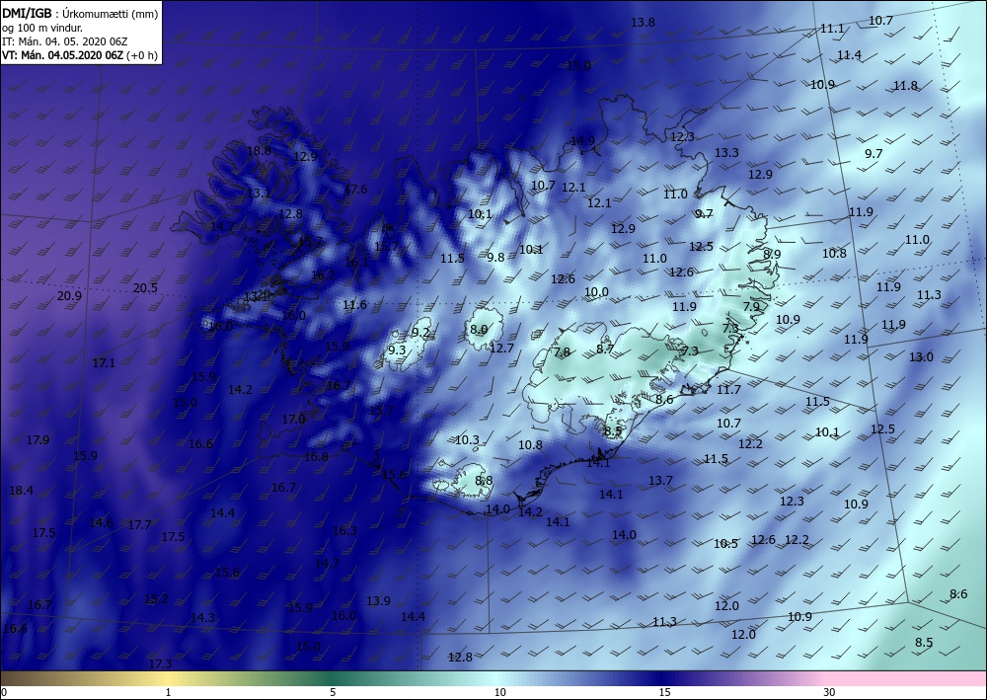The height and width of the screenshot is (700, 987).
Task: Click the 17.1 value on the map
Action: [x=104, y=362]
